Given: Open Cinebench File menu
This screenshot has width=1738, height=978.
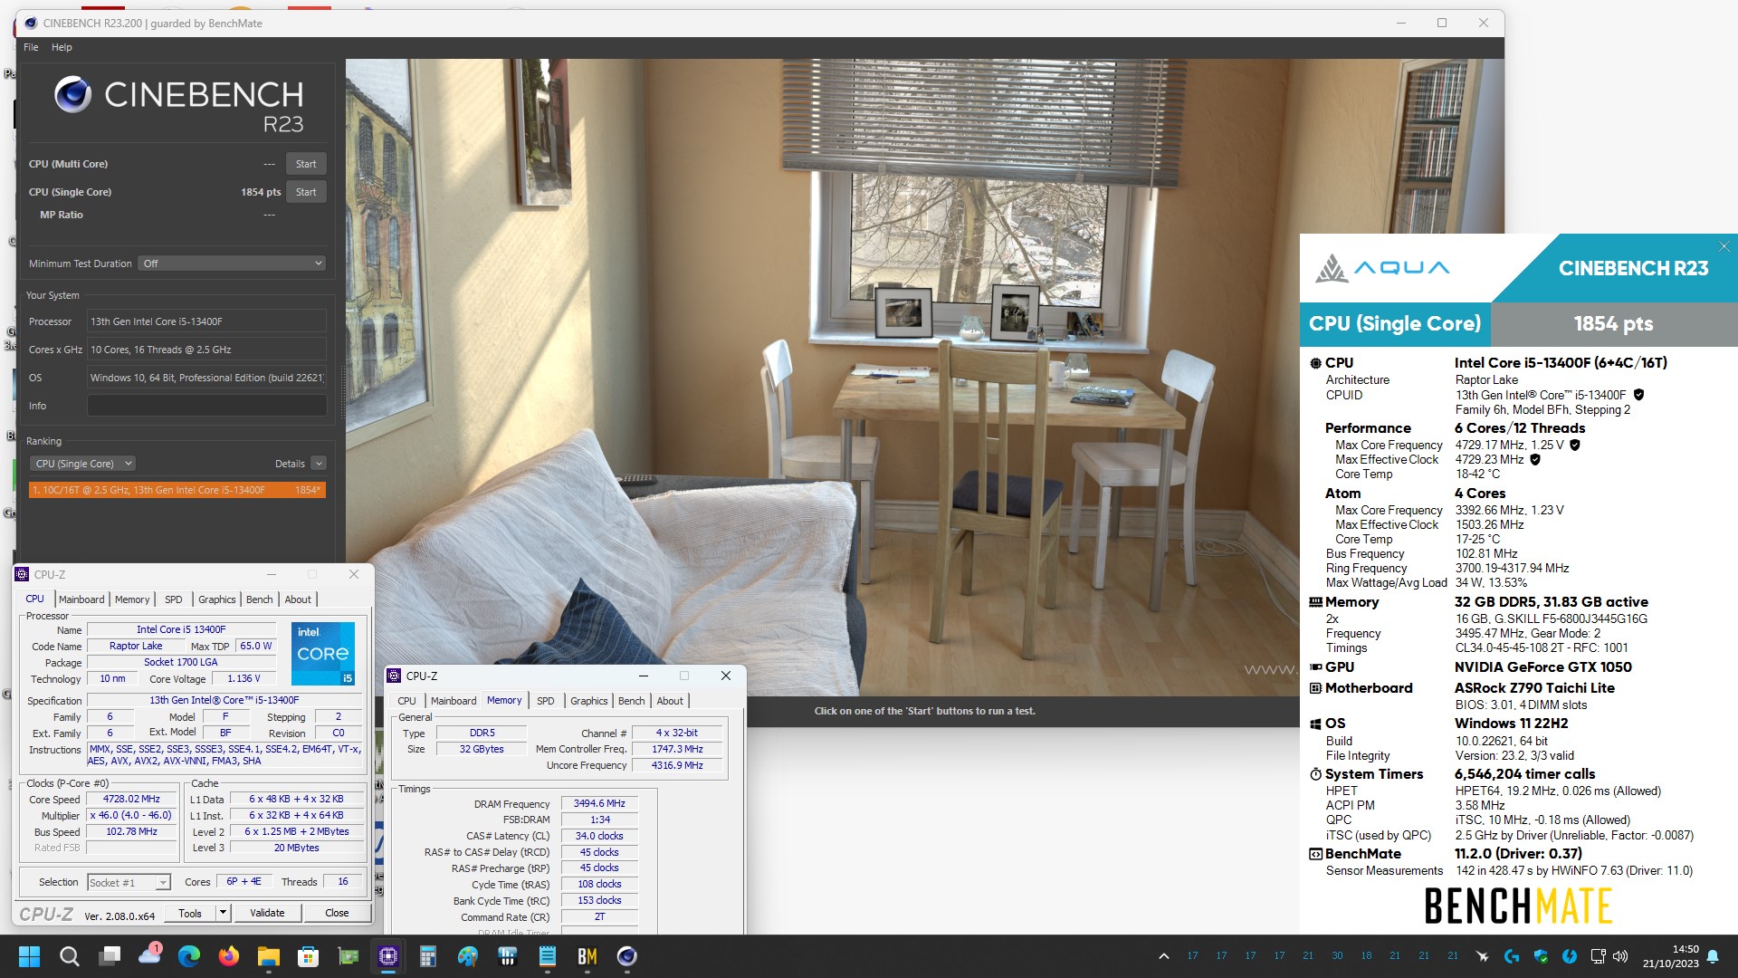Looking at the screenshot, I should (31, 47).
